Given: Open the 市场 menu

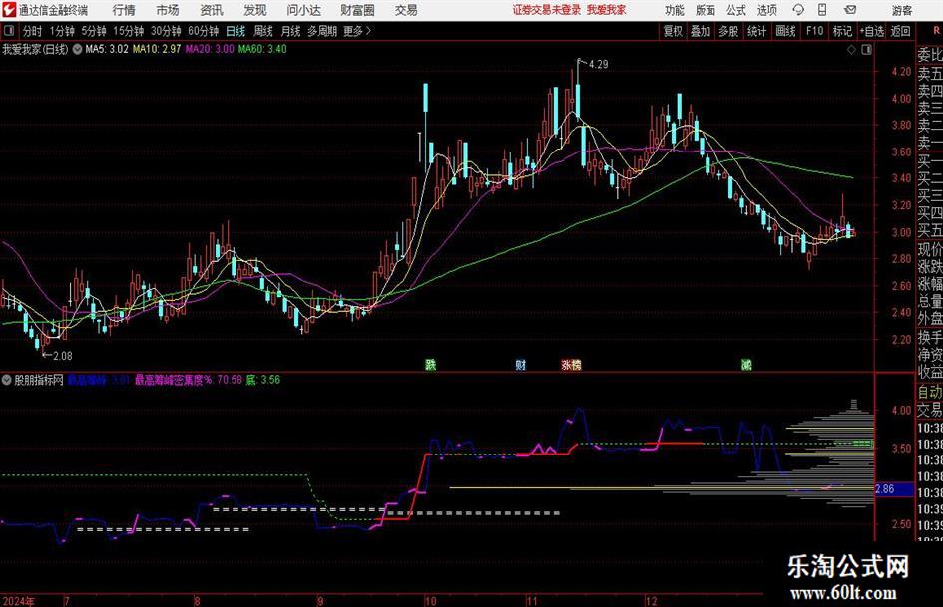Looking at the screenshot, I should pyautogui.click(x=168, y=10).
